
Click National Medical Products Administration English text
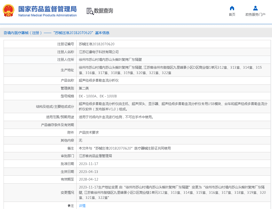pyautogui.click(x=47, y=15)
